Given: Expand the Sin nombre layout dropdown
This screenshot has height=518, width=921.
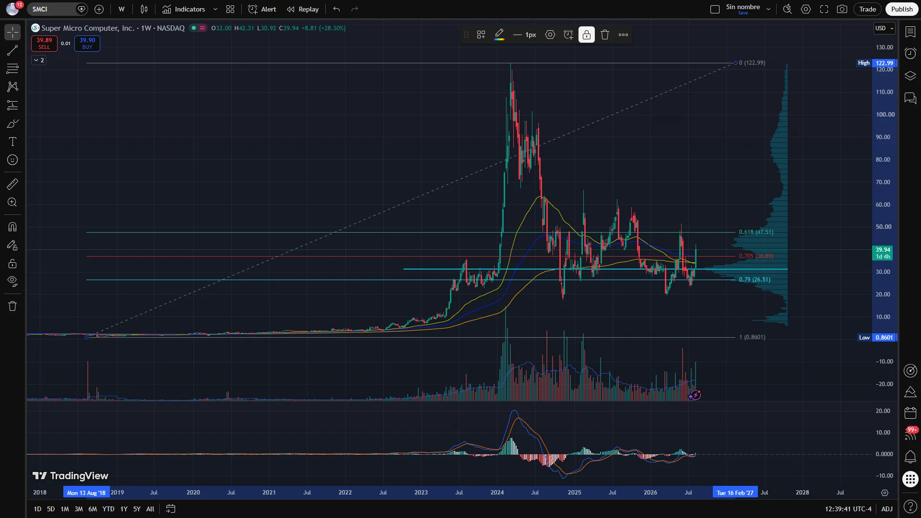Looking at the screenshot, I should point(768,9).
